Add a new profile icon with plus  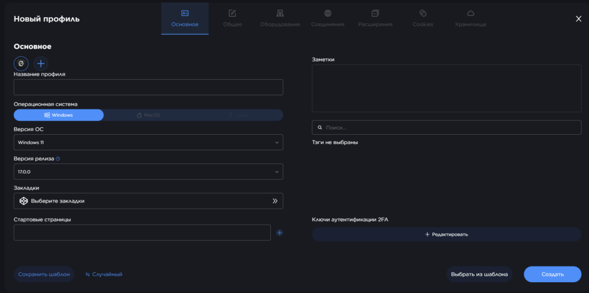[x=41, y=64]
